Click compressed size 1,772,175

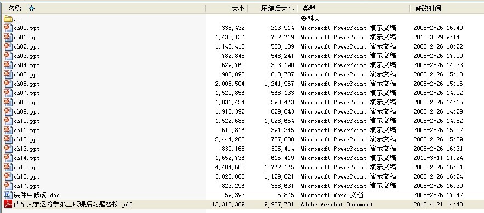280,167
